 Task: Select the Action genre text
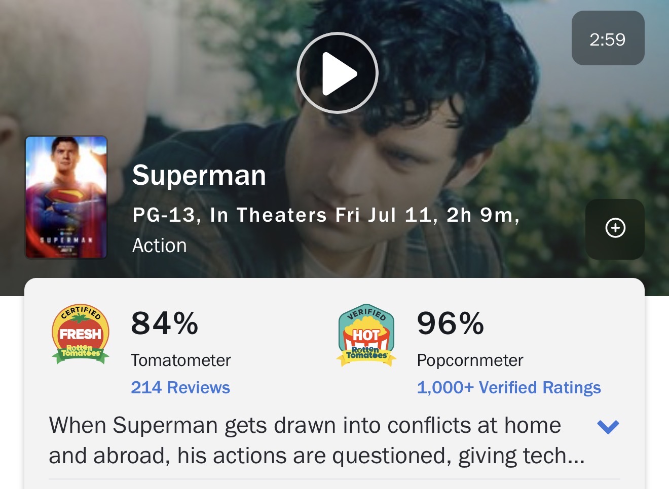pyautogui.click(x=160, y=246)
